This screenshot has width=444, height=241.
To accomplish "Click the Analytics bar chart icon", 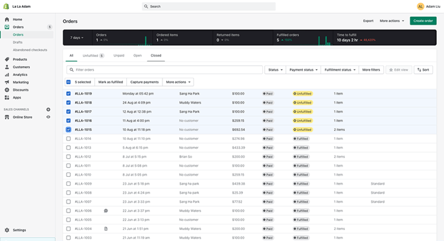I will pos(6,75).
